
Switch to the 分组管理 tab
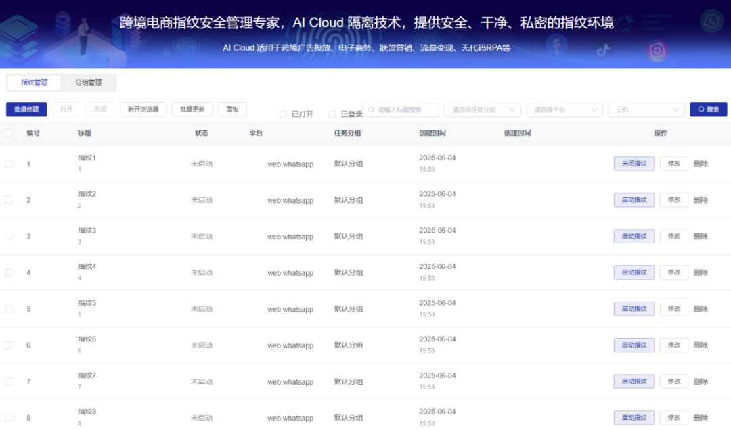89,82
